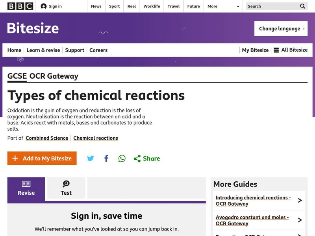
Task: Share the page on Twitter
Action: [x=91, y=158]
